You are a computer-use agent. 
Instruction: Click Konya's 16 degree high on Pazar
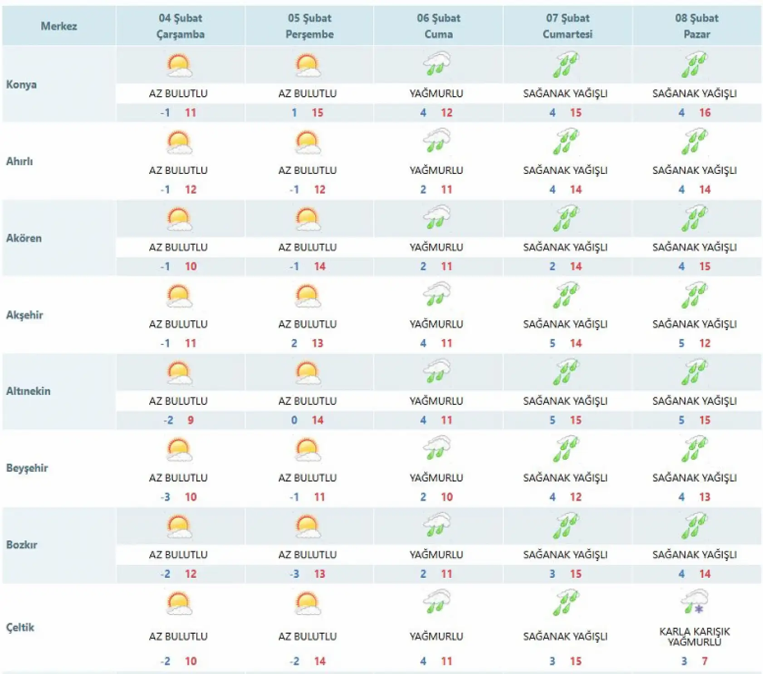click(x=704, y=113)
